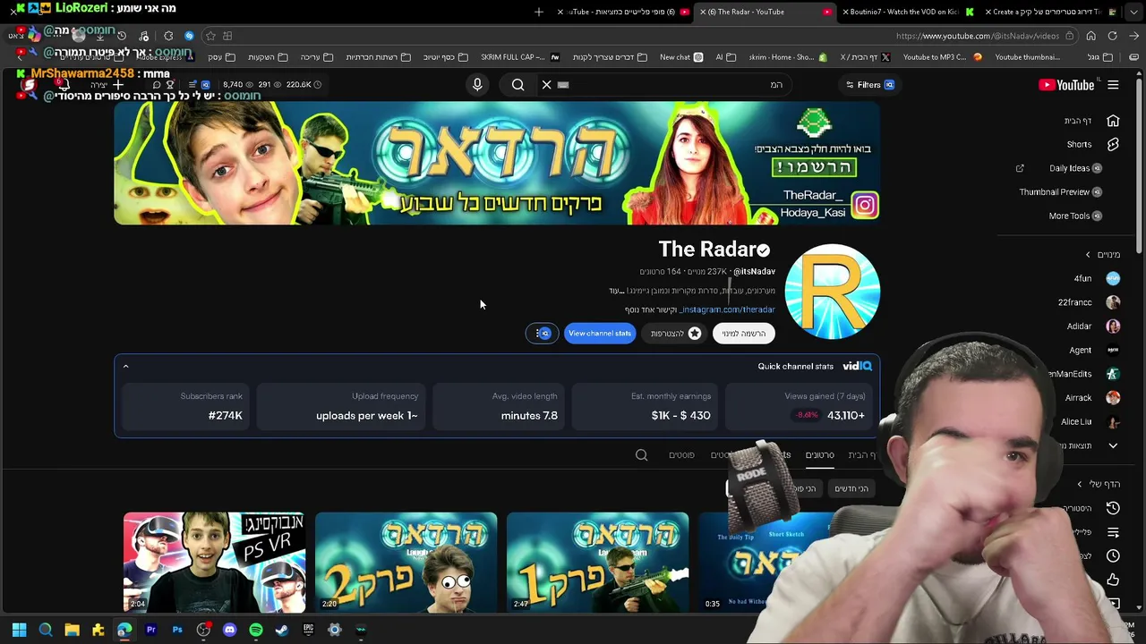The image size is (1146, 644).
Task: Open Premiere Pro from the taskbar
Action: [x=150, y=630]
